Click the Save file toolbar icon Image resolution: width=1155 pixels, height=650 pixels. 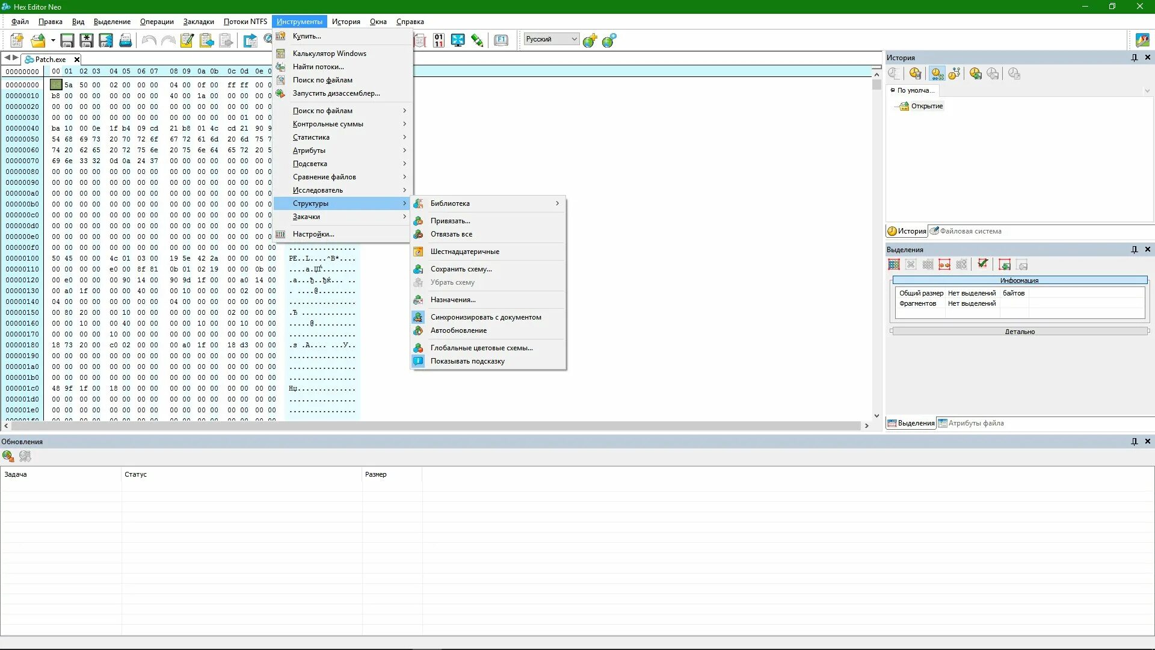67,40
